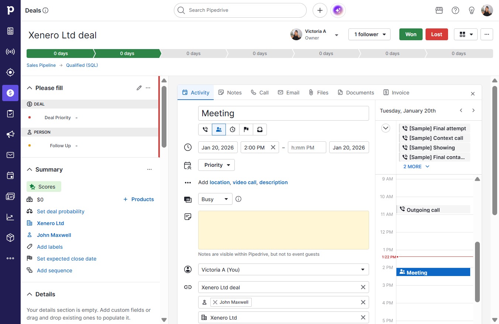Click the first green pipeline stage
This screenshot has height=324, width=499.
(x=60, y=54)
